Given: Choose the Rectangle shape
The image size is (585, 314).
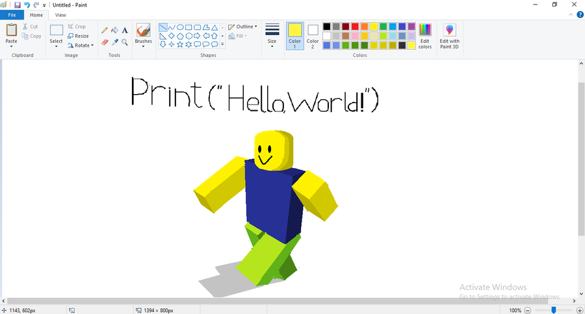Looking at the screenshot, I should pyautogui.click(x=188, y=27).
